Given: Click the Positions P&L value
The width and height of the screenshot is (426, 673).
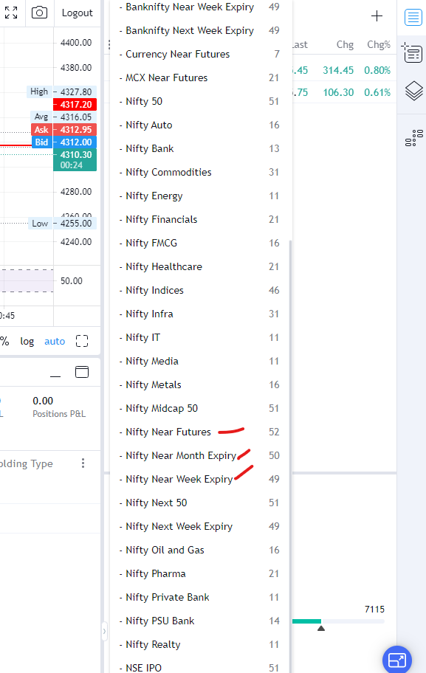Looking at the screenshot, I should (43, 401).
